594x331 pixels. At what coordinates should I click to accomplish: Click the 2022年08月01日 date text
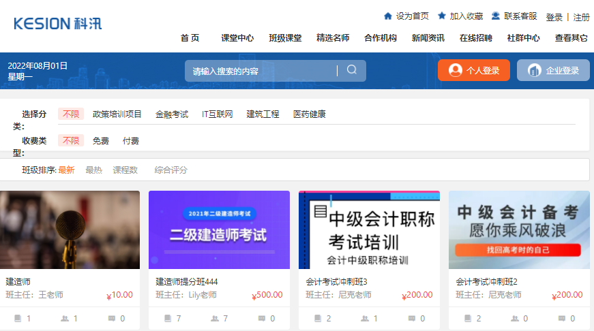(38, 66)
